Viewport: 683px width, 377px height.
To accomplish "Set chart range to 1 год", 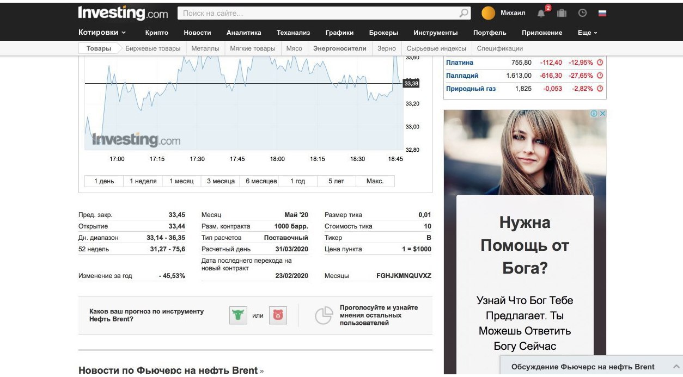I will (297, 181).
